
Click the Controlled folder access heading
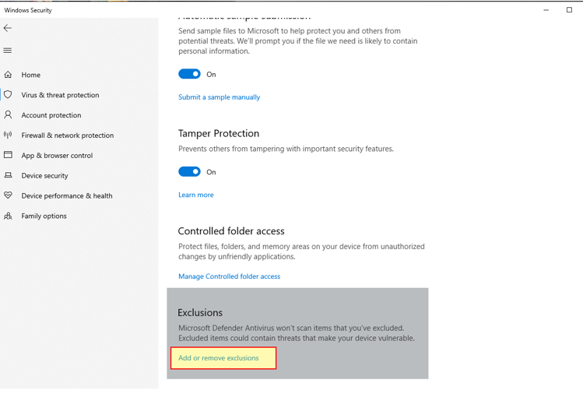(x=231, y=230)
